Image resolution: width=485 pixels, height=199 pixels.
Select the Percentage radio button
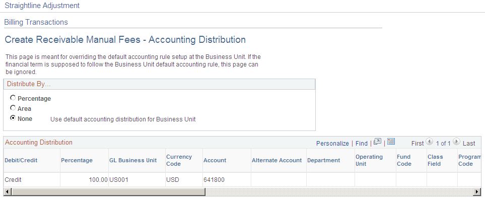[13, 98]
